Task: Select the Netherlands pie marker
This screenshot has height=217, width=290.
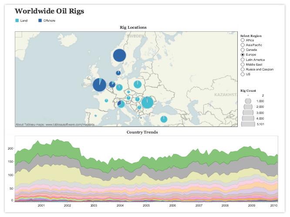Action: tap(112, 84)
